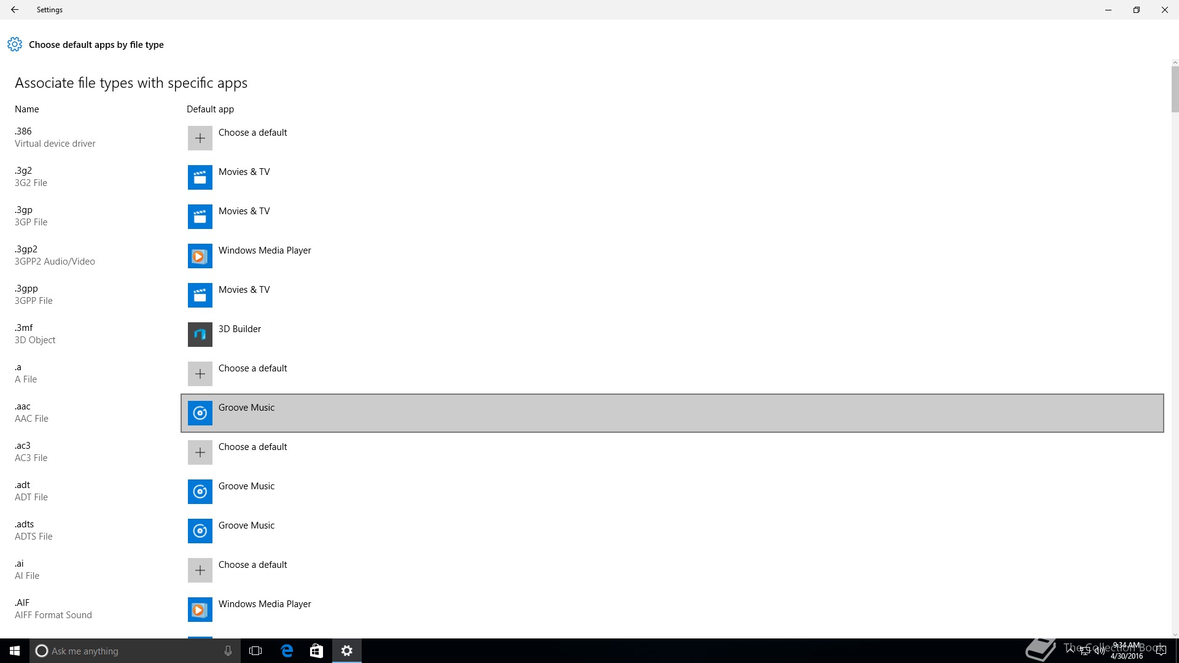Click the Cortana microphone icon

click(x=228, y=651)
